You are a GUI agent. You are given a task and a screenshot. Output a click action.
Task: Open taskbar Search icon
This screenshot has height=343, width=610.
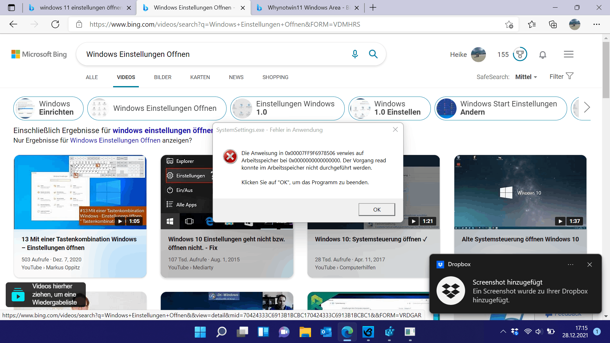click(x=221, y=332)
